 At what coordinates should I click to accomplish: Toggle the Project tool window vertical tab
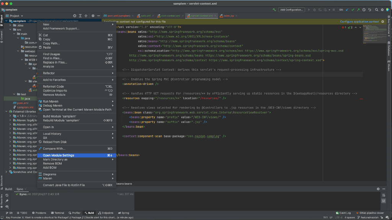click(x=2, y=21)
